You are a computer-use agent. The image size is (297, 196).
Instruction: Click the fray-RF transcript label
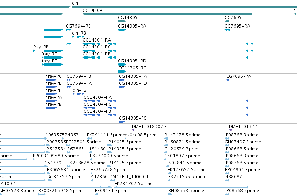click(x=49, y=61)
